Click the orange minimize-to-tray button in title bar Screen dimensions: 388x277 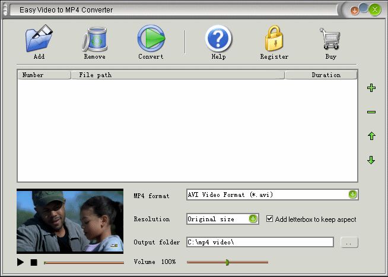355,11
